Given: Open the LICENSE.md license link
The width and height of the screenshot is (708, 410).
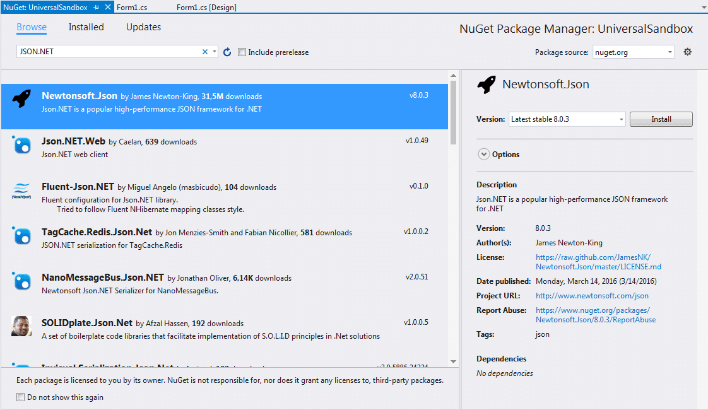Looking at the screenshot, I should point(598,262).
